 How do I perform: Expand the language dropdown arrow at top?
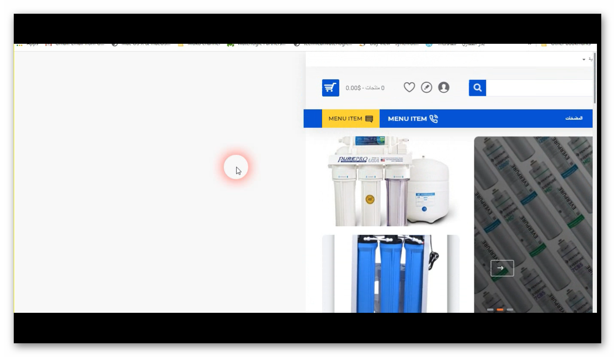point(584,59)
